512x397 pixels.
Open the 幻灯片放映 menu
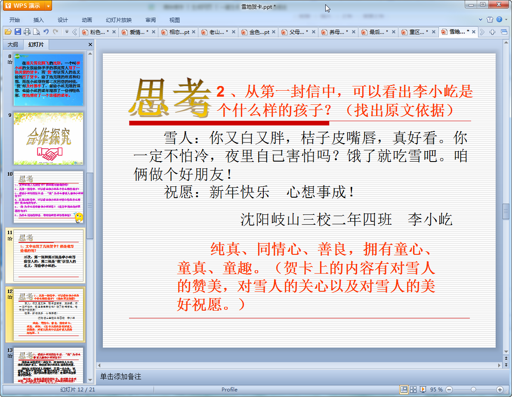[119, 20]
